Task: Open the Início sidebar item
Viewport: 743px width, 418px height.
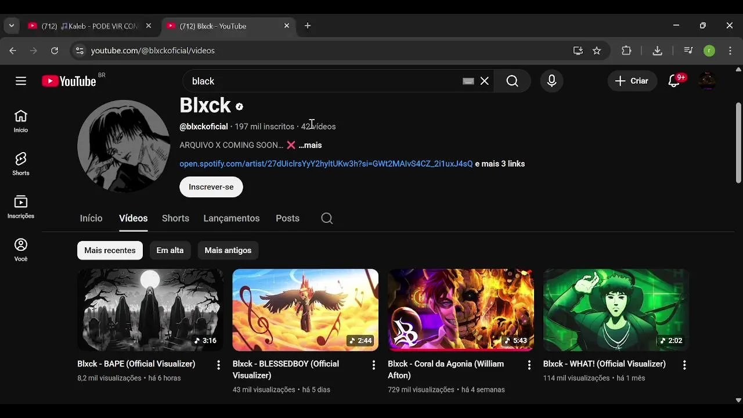Action: pyautogui.click(x=21, y=121)
